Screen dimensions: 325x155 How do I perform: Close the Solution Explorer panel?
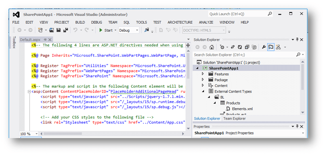[302, 39]
